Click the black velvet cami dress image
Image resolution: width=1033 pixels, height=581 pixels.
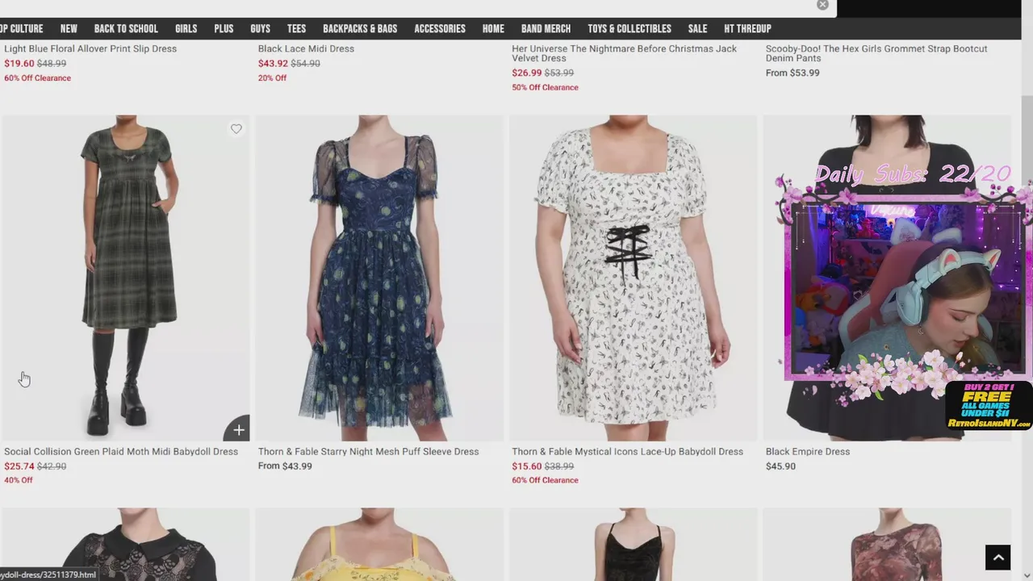(633, 544)
